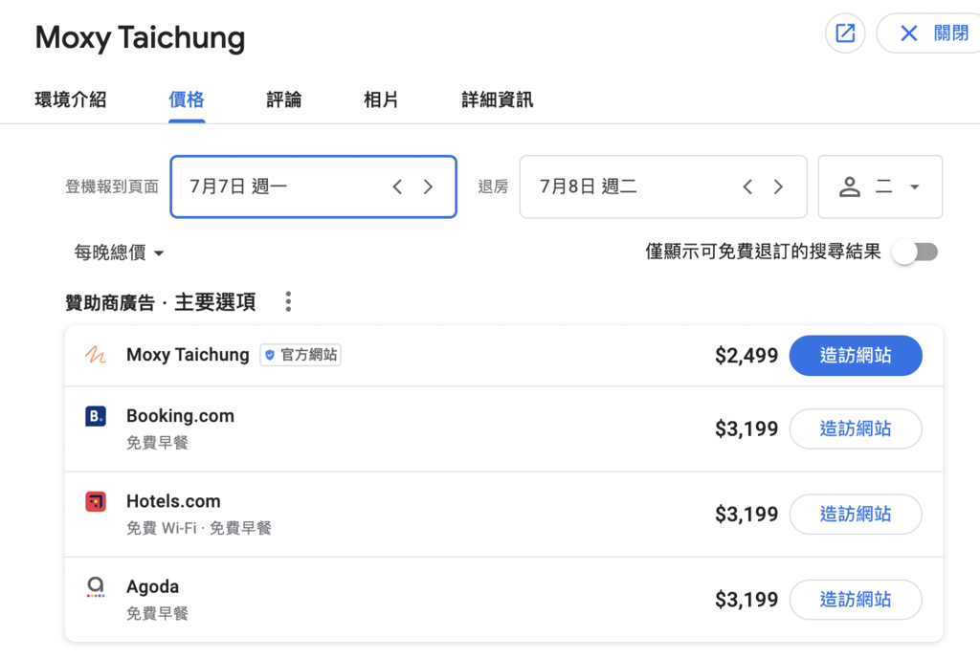This screenshot has height=659, width=980.
Task: Click Hotels.com $3,199 price
Action: (x=746, y=514)
